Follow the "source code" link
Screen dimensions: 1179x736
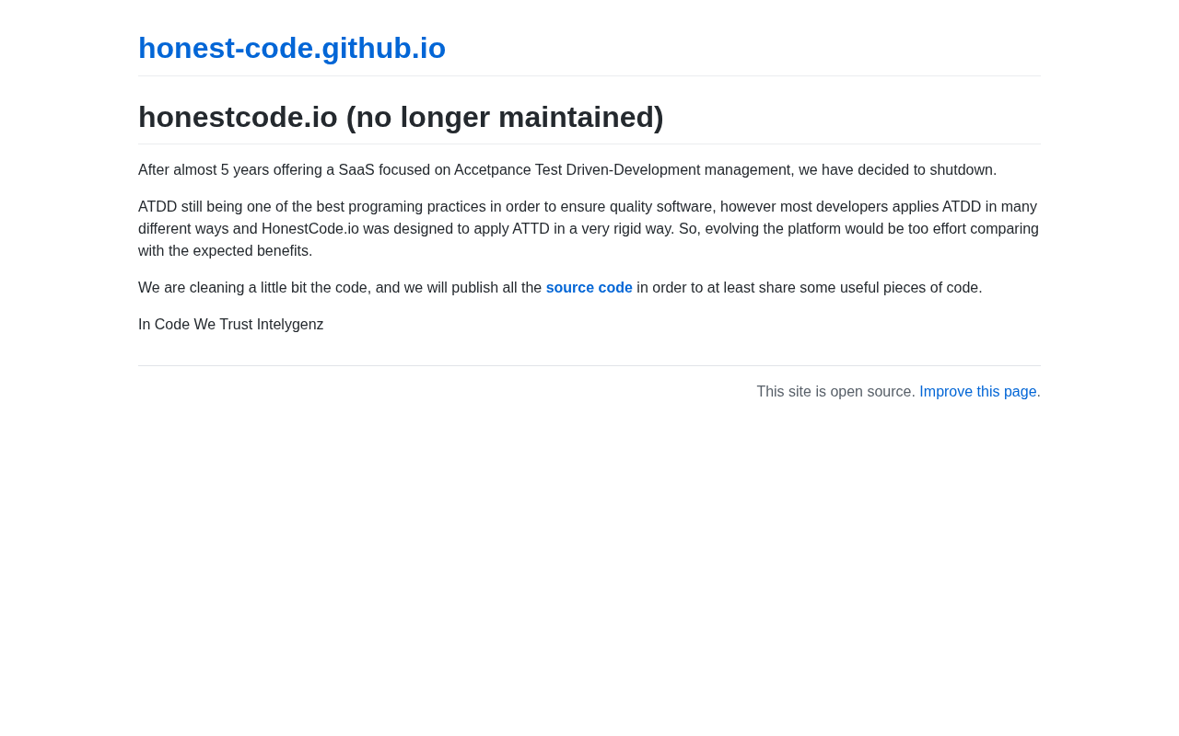[589, 288]
